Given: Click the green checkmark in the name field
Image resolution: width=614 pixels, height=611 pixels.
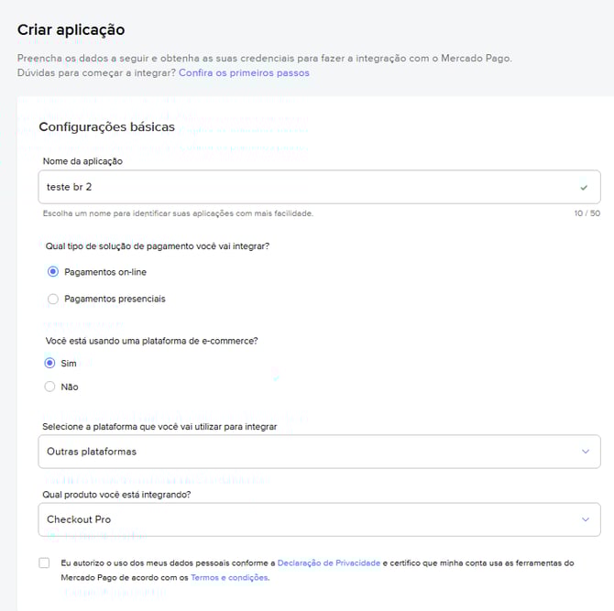Looking at the screenshot, I should click(584, 187).
